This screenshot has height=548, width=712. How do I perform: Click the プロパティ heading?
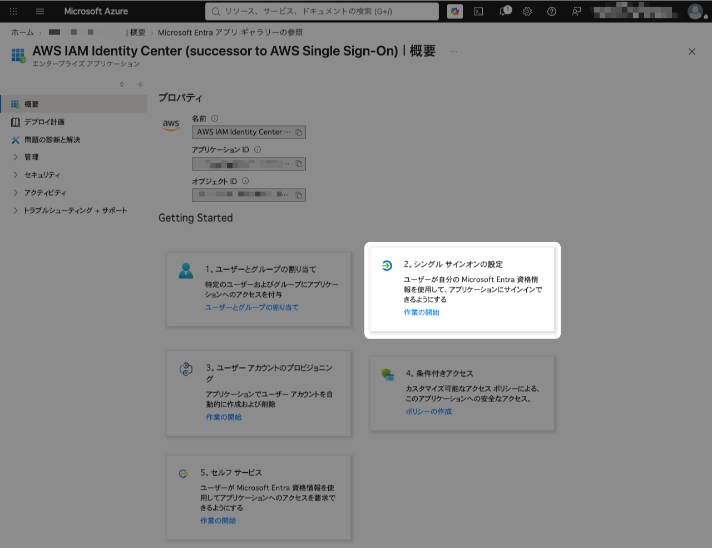[x=180, y=97]
